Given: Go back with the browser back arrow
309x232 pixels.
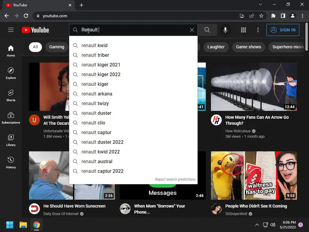Looking at the screenshot, I should 7,16.
